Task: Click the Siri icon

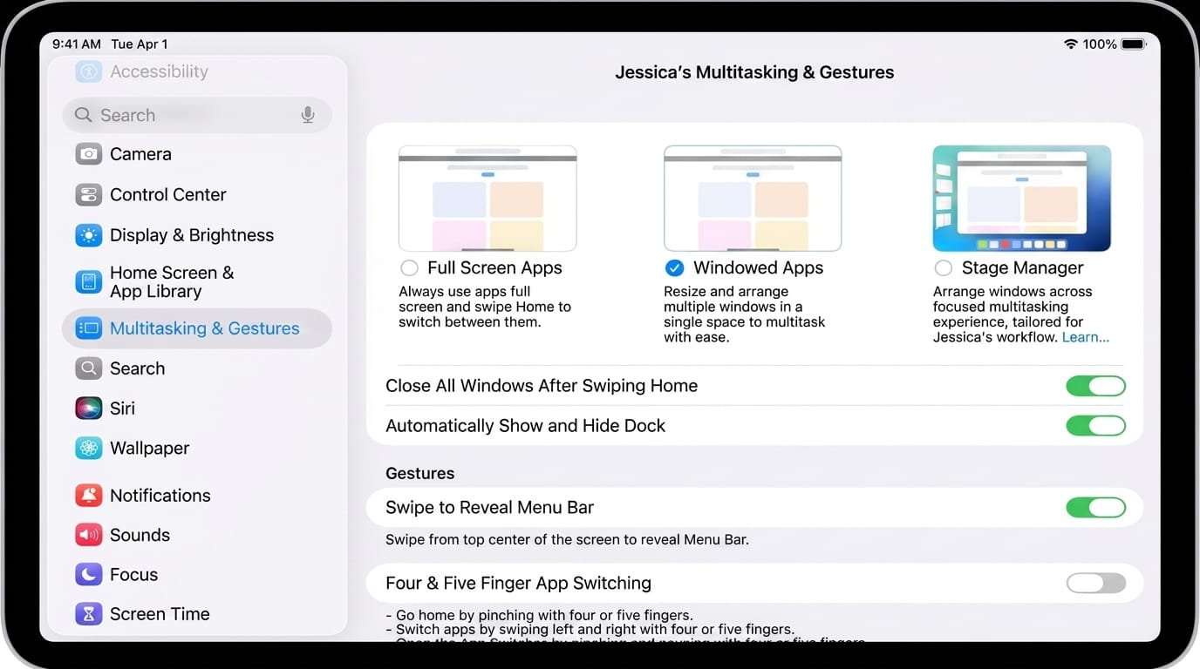Action: coord(88,409)
